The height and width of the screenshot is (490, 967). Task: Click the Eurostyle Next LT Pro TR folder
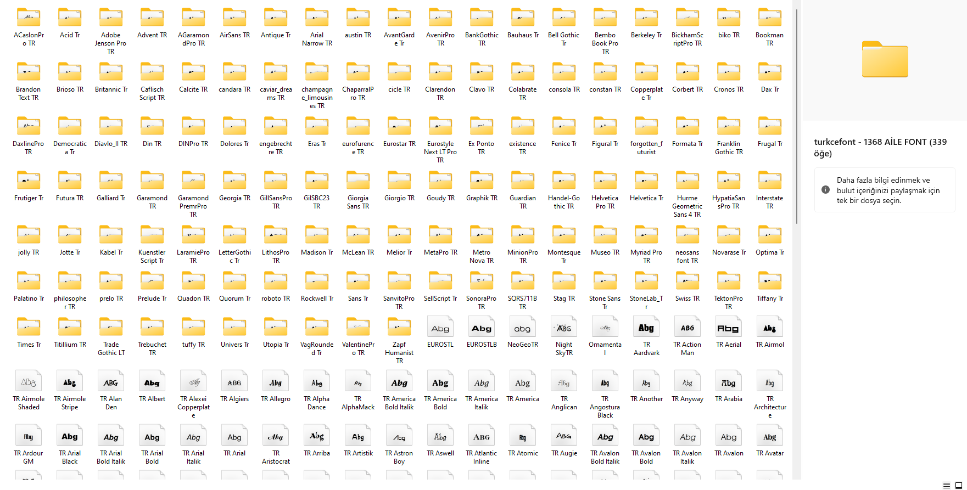[440, 126]
